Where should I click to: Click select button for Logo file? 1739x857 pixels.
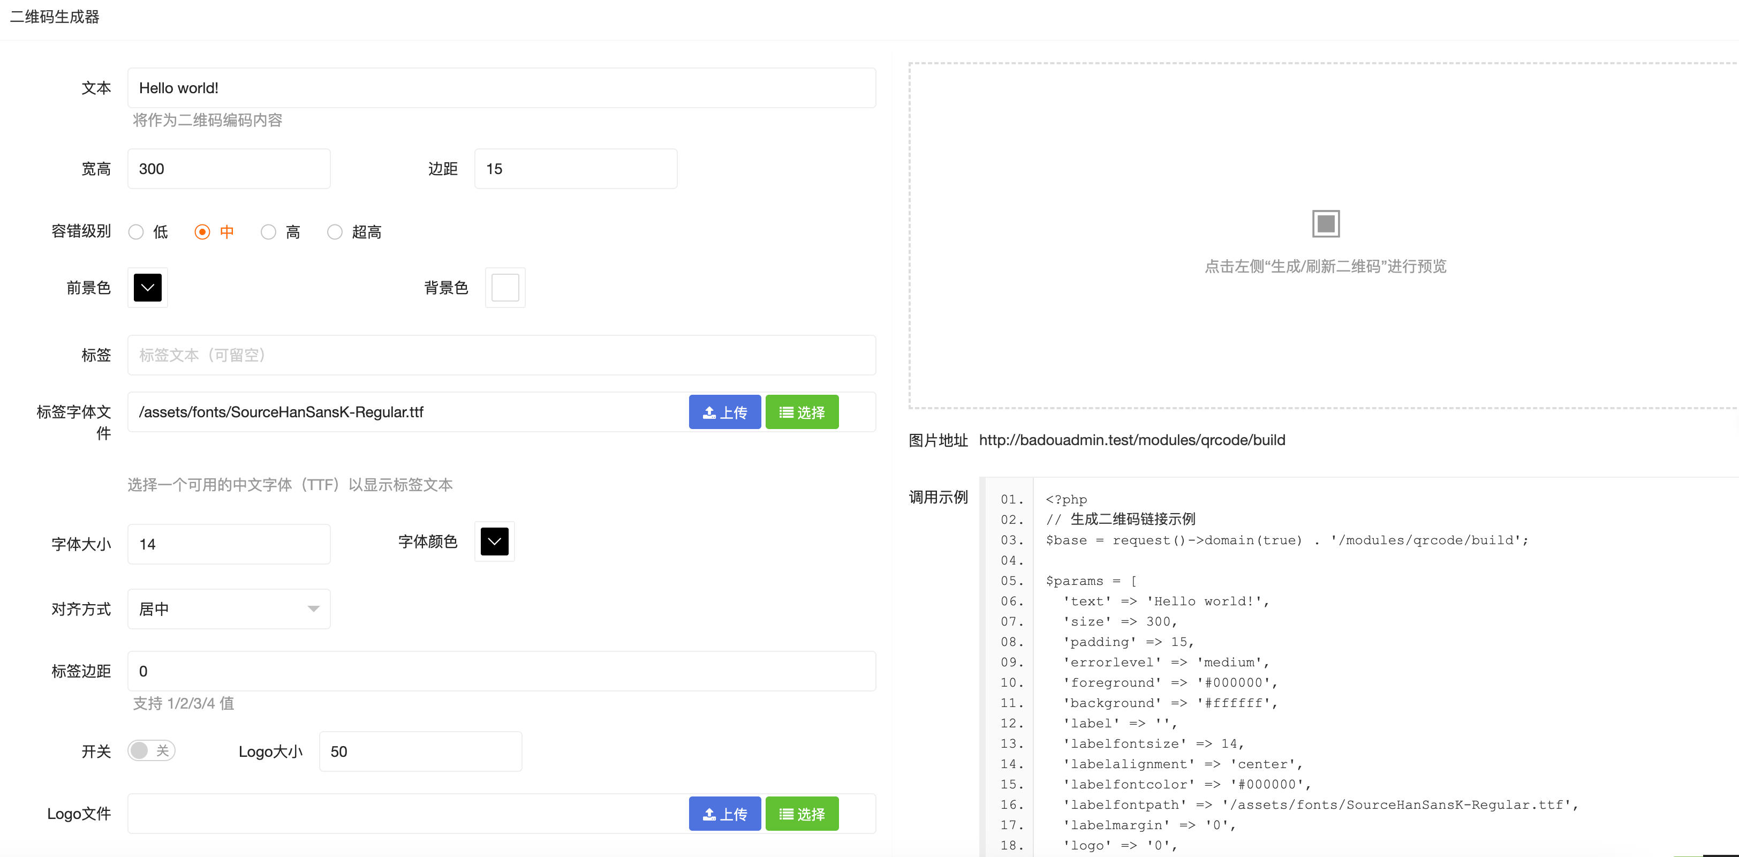pos(802,814)
